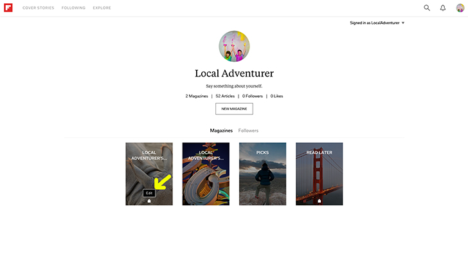
Task: Expand the Signed in as LocalAdventurer dropdown
Action: (377, 23)
